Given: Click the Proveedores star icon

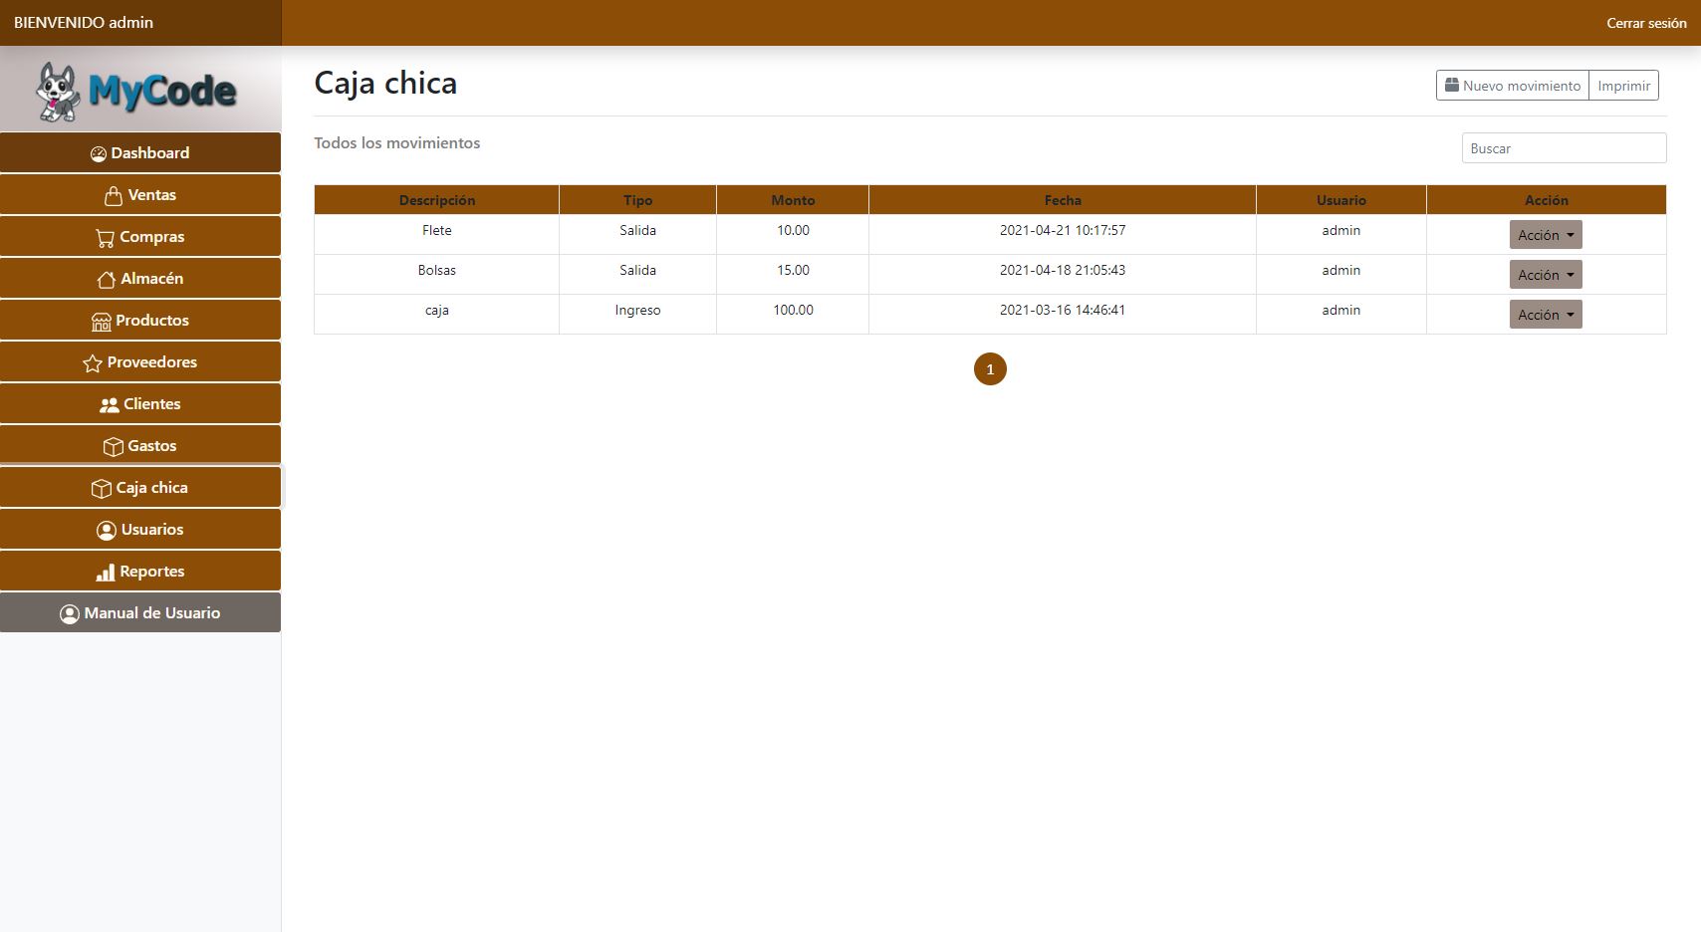Looking at the screenshot, I should click(x=93, y=363).
